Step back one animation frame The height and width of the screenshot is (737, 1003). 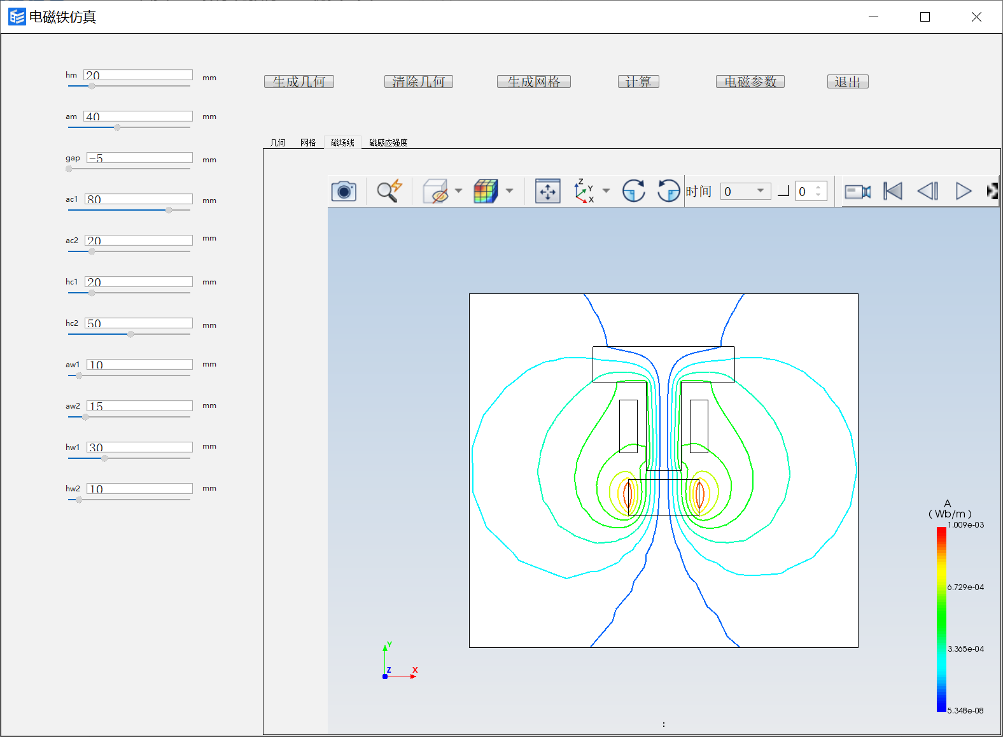pyautogui.click(x=928, y=191)
